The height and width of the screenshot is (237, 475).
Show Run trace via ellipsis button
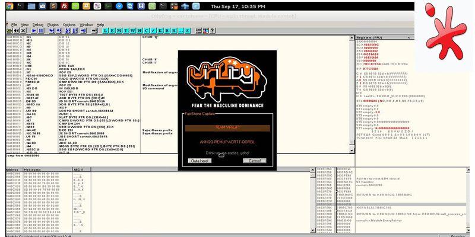tap(181, 31)
